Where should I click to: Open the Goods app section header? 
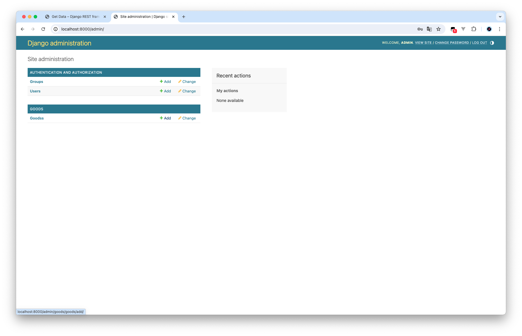click(x=37, y=109)
